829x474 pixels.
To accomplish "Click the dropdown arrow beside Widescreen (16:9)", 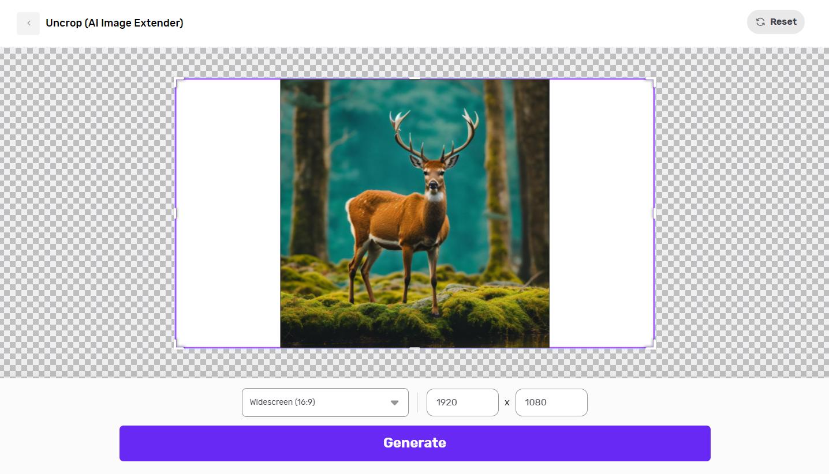I will [396, 402].
